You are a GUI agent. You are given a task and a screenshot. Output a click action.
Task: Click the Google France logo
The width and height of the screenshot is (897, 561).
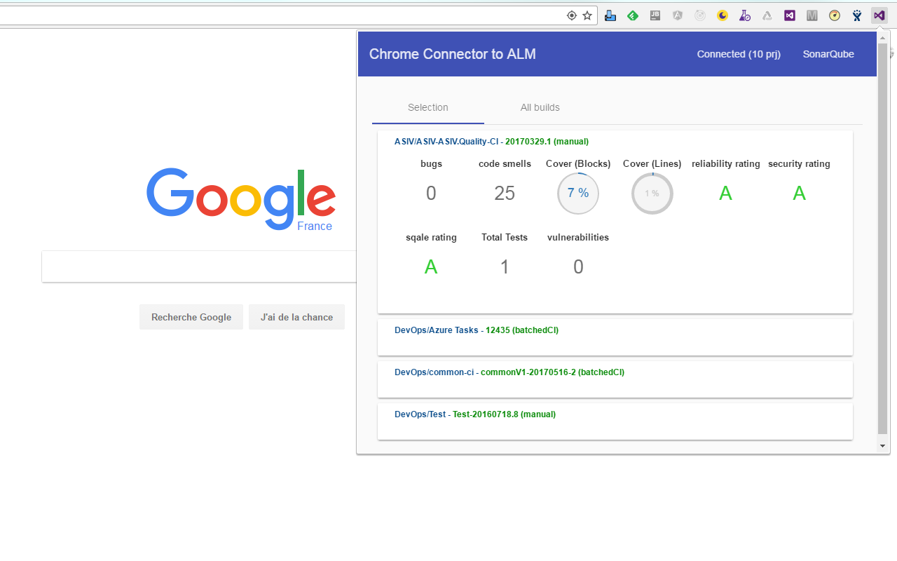click(241, 199)
